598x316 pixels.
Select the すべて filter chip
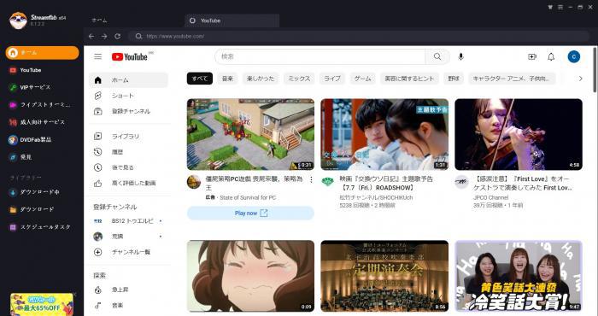[x=200, y=79]
